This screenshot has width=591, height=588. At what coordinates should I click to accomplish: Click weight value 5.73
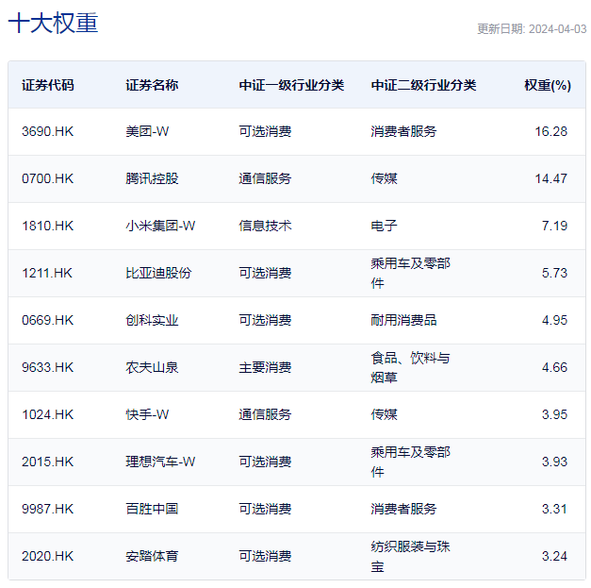[554, 273]
